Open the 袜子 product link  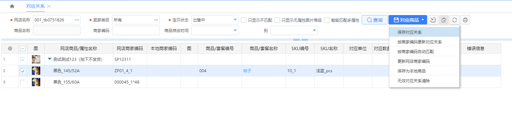pyautogui.click(x=247, y=71)
